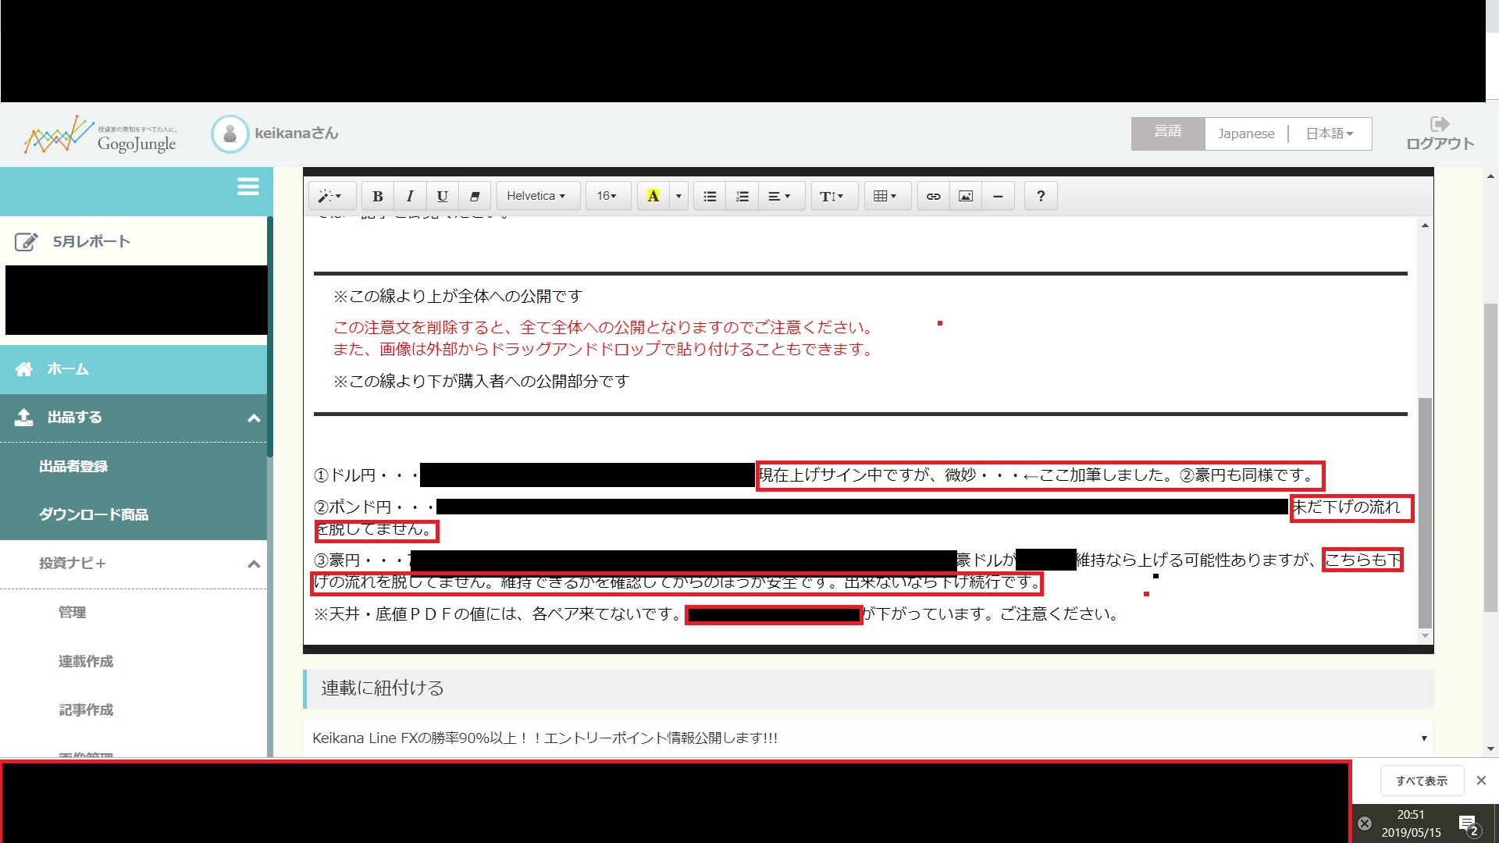The width and height of the screenshot is (1499, 843).
Task: Open the Windows notification center icon
Action: [x=1468, y=823]
